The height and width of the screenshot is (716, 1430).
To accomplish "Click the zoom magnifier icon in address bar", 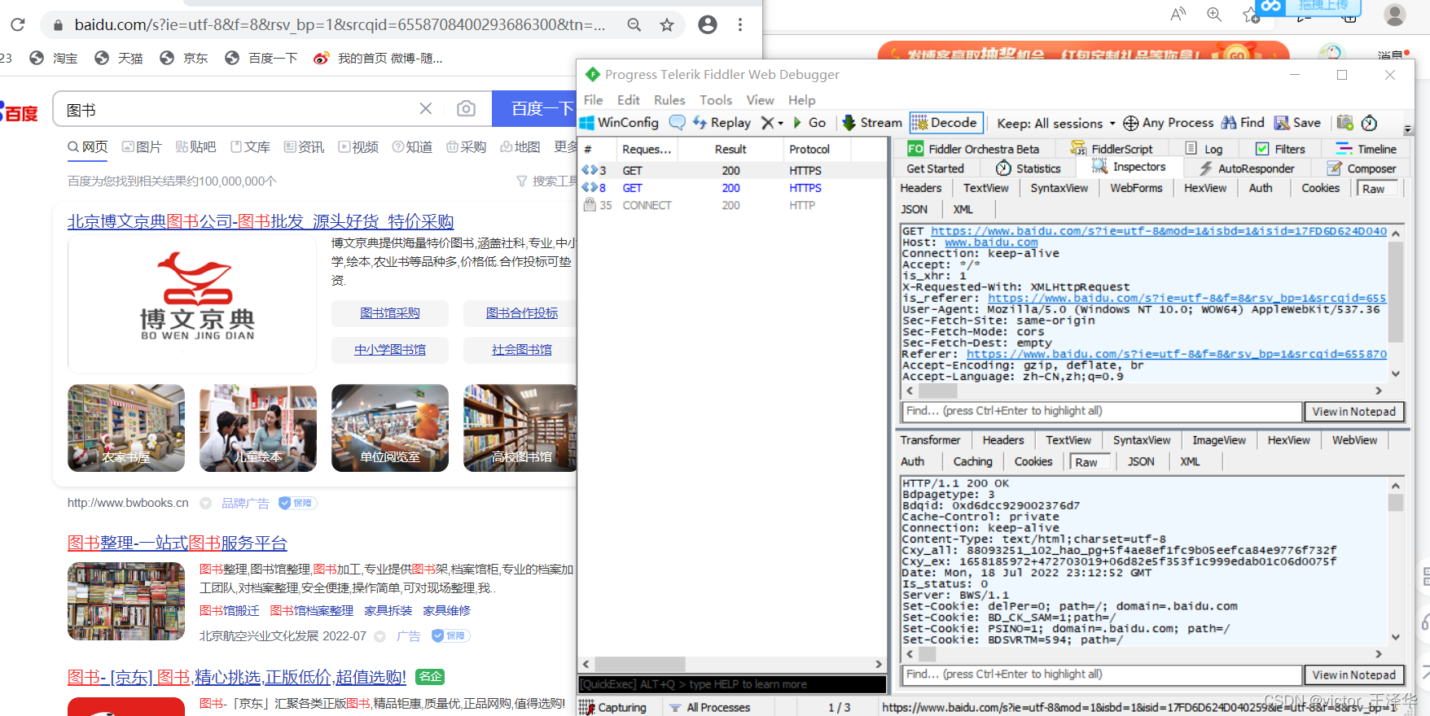I will click(x=634, y=24).
